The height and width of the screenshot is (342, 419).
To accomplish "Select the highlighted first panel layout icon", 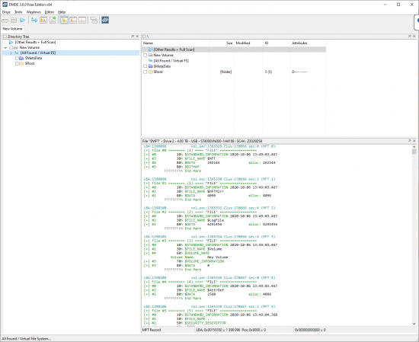I will pos(64,21).
